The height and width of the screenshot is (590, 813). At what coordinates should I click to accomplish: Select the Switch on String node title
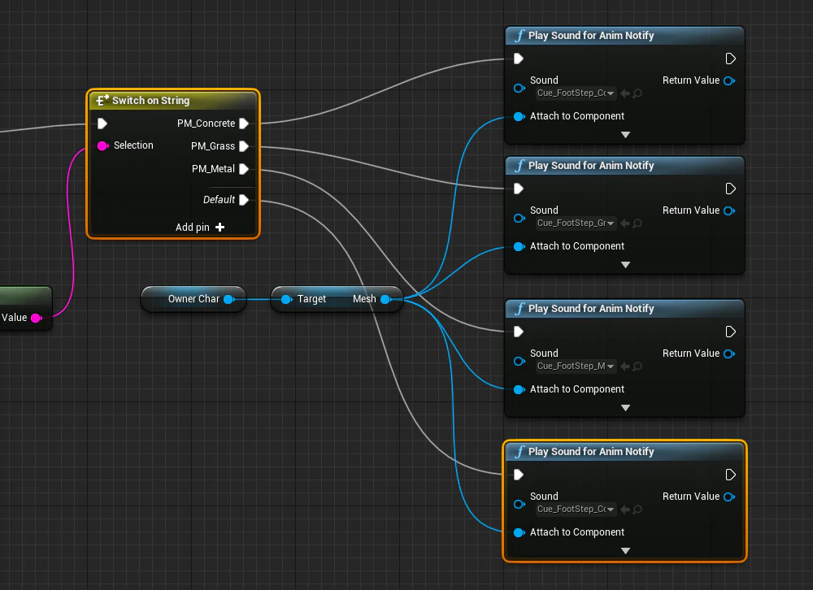pyautogui.click(x=151, y=101)
